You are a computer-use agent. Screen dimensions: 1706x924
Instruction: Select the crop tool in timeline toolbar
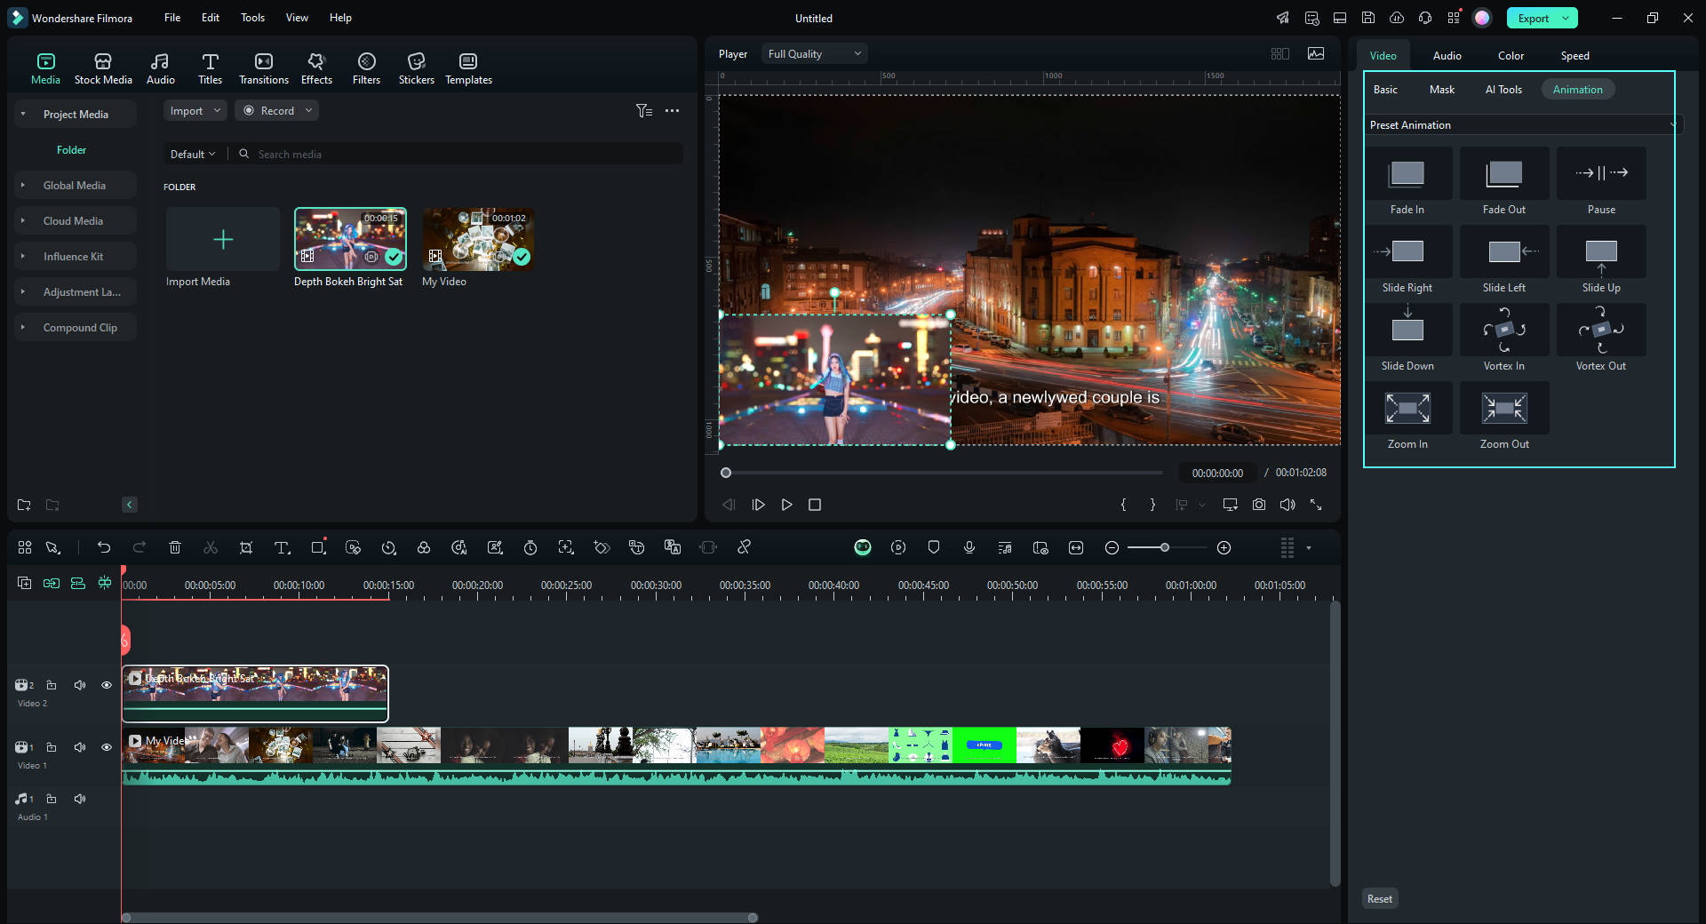pyautogui.click(x=246, y=548)
